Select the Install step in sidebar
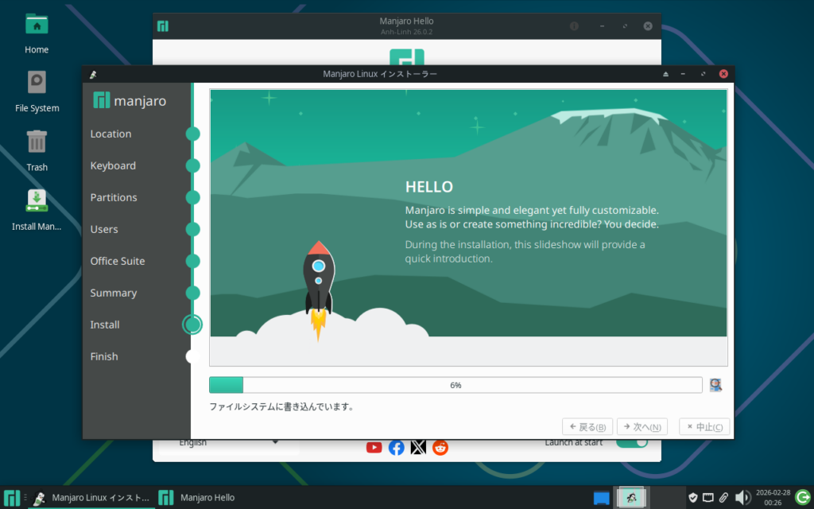This screenshot has width=814, height=509. coord(105,324)
